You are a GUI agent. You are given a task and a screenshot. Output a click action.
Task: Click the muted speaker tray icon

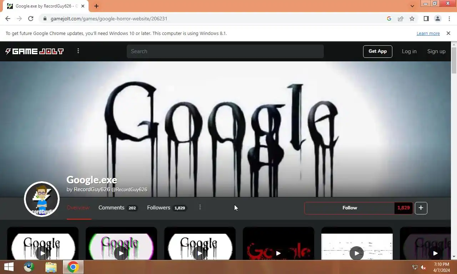(x=423, y=267)
